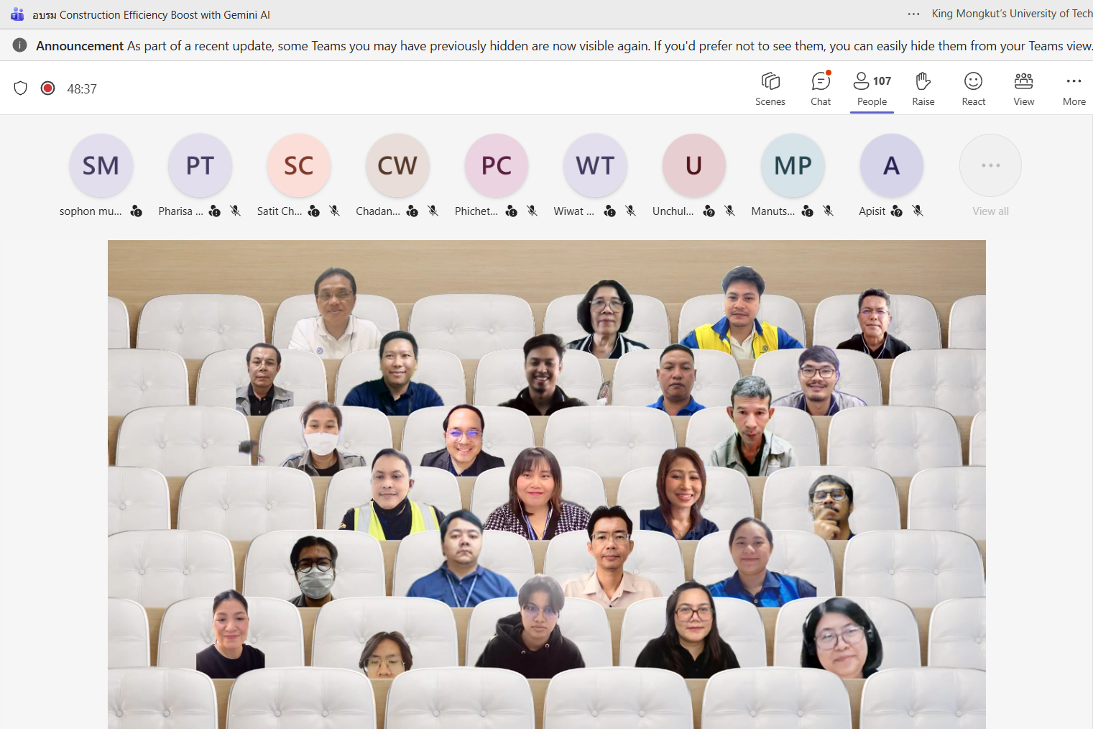The width and height of the screenshot is (1093, 729).
Task: Click the shield privacy icon
Action: coord(21,88)
